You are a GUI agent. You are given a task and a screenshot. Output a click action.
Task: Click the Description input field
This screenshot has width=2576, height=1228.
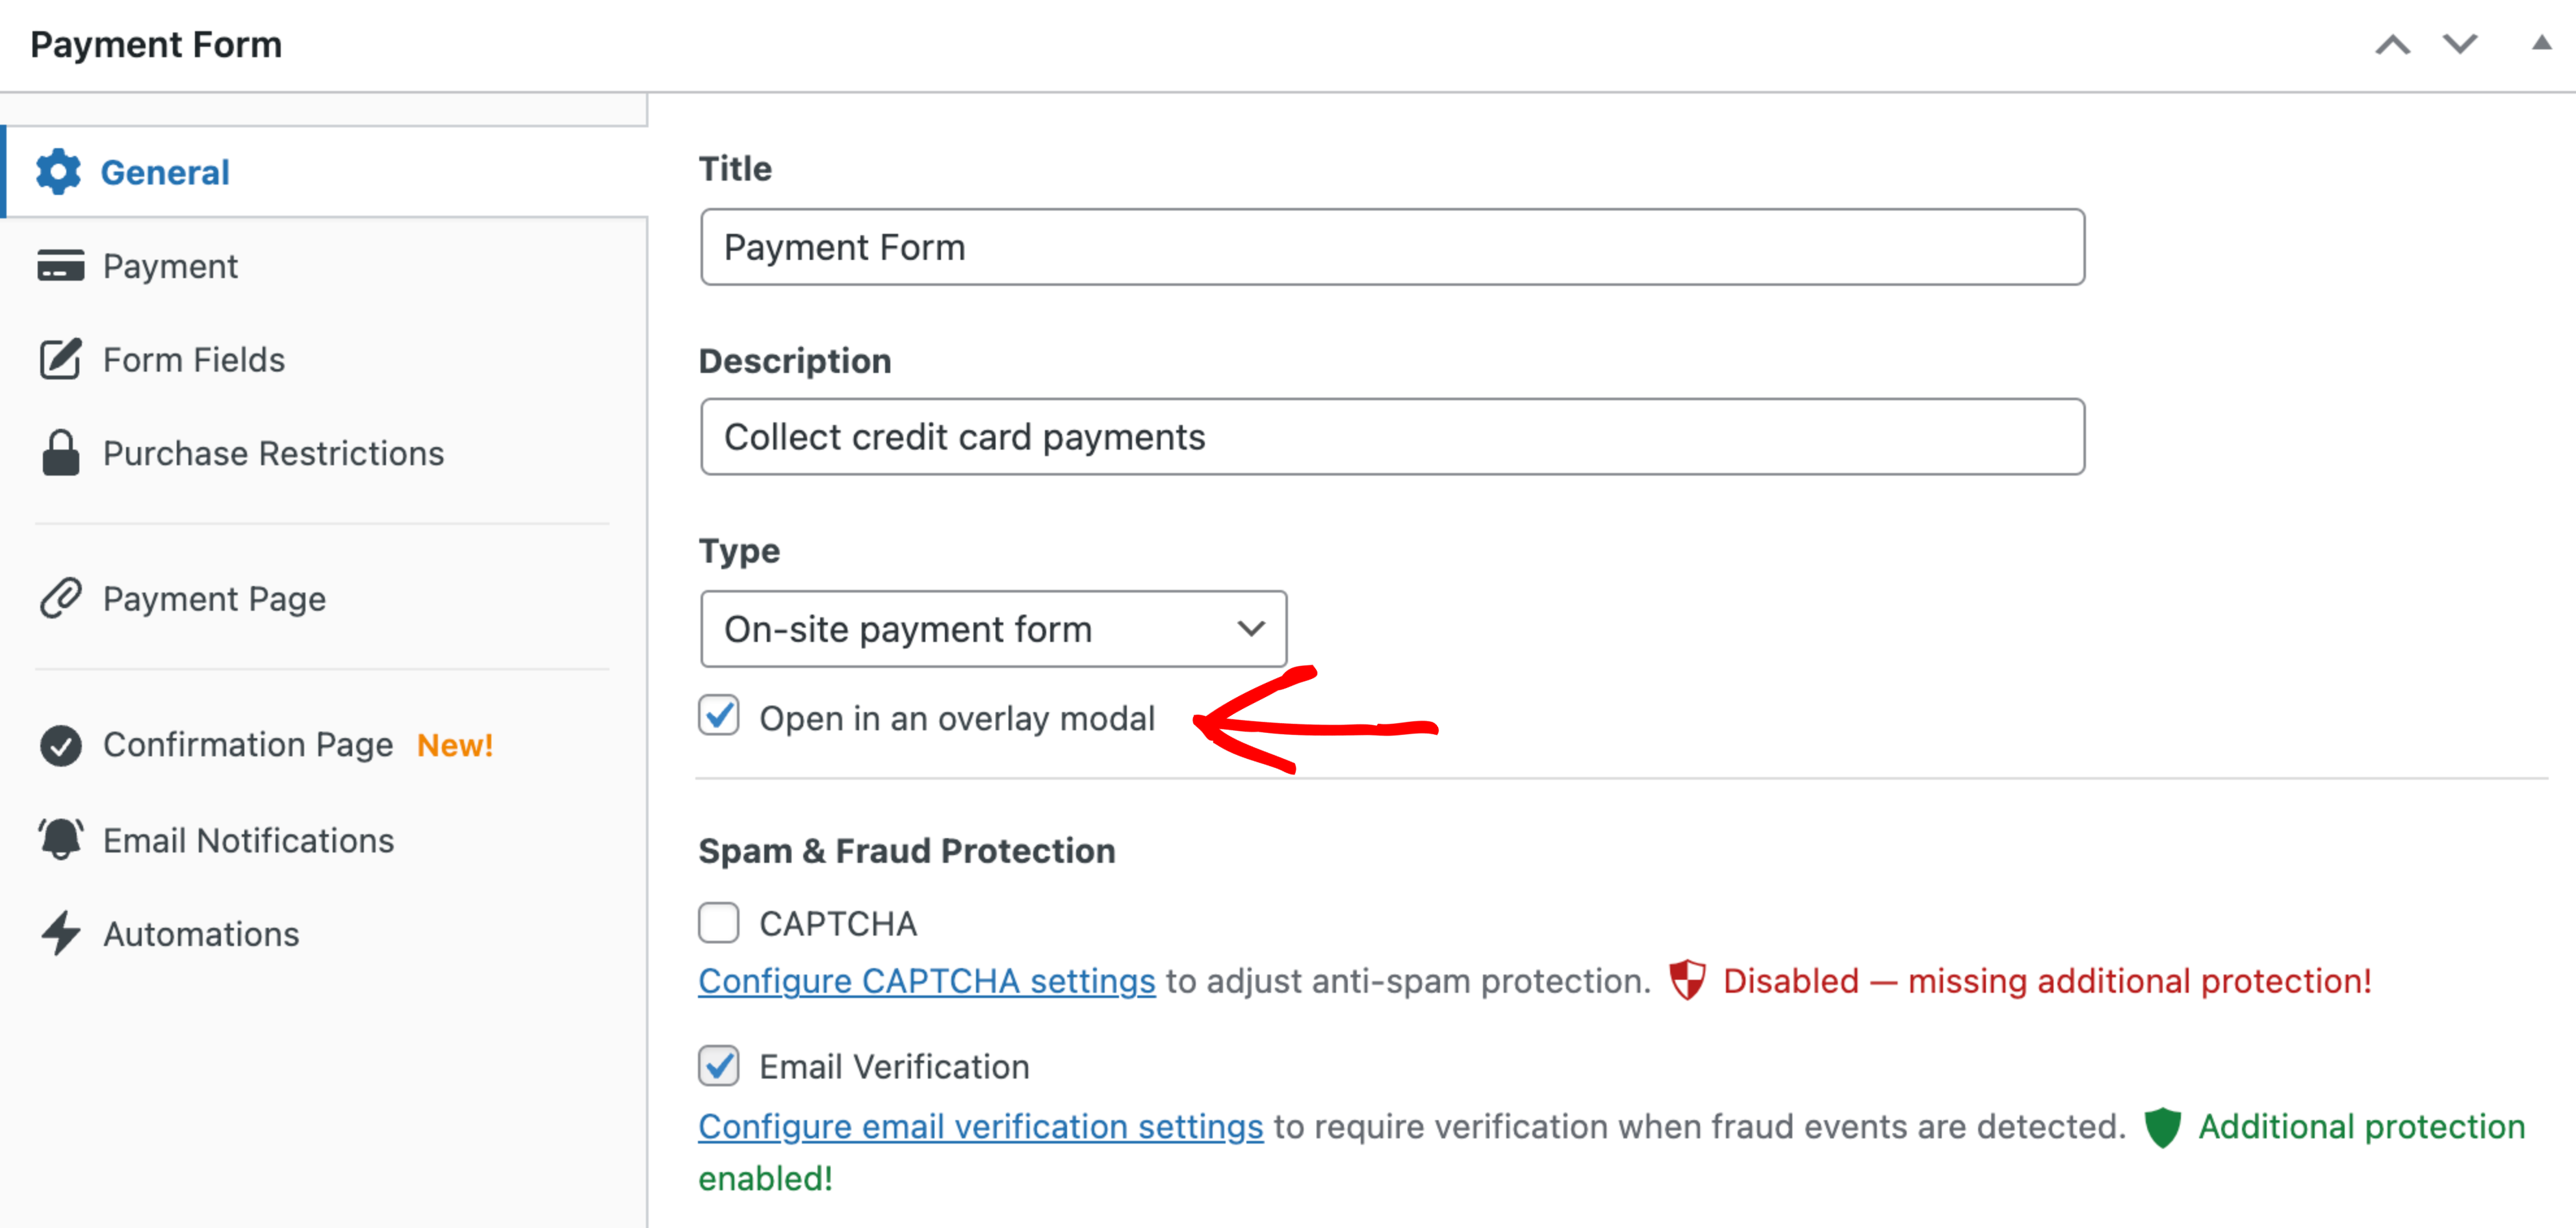pos(1392,437)
